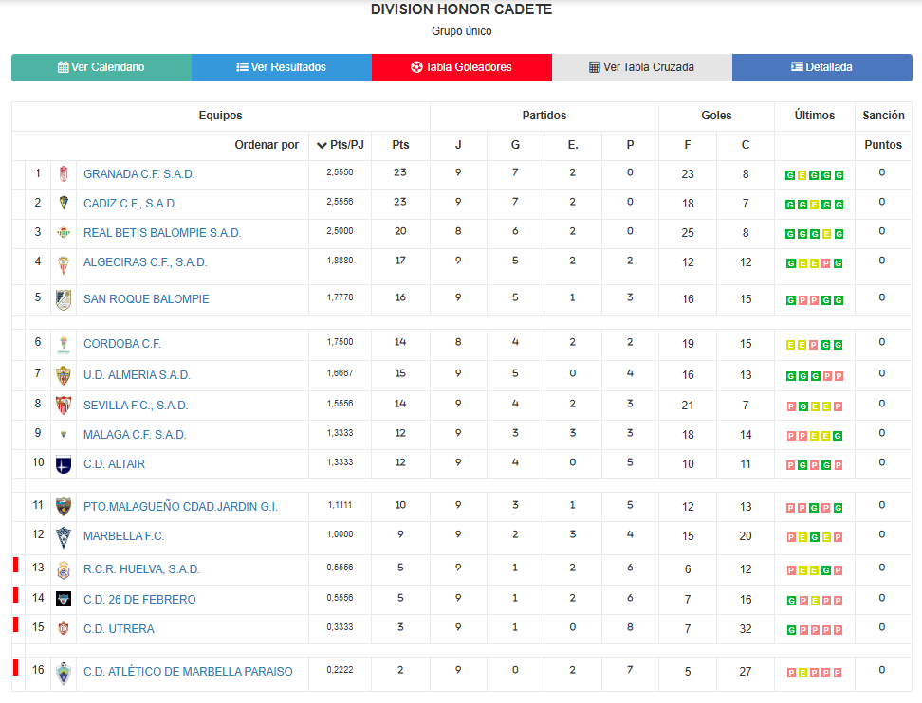Click Granada's first result badge in Últimos

tap(790, 175)
